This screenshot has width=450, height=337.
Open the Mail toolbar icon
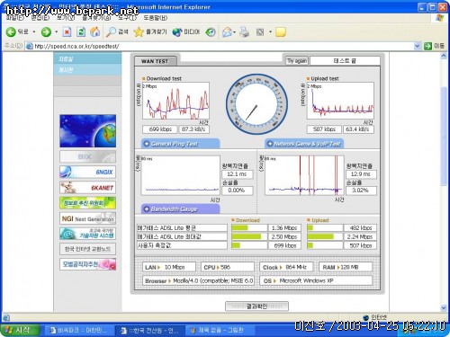(x=227, y=32)
